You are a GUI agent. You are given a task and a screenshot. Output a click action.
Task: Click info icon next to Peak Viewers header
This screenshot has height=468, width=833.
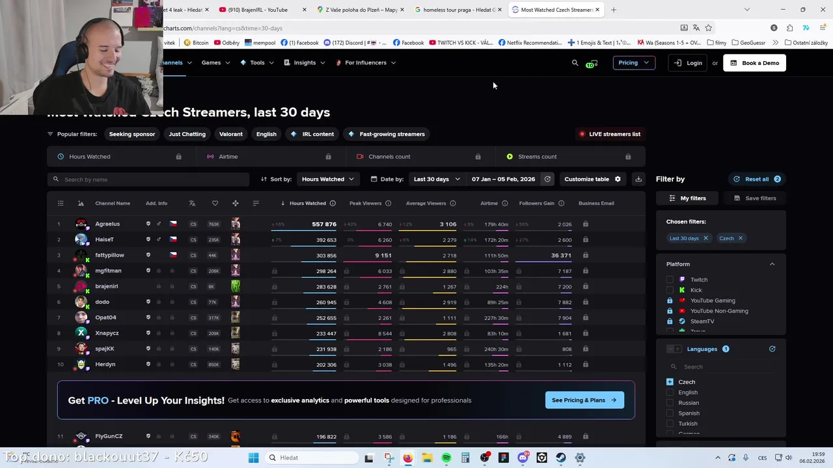388,203
